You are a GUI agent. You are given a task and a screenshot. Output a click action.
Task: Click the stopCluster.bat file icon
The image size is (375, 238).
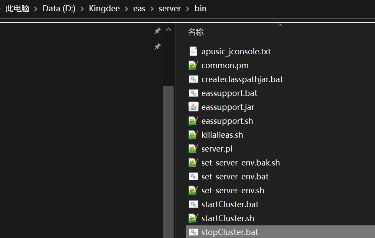pyautogui.click(x=193, y=232)
